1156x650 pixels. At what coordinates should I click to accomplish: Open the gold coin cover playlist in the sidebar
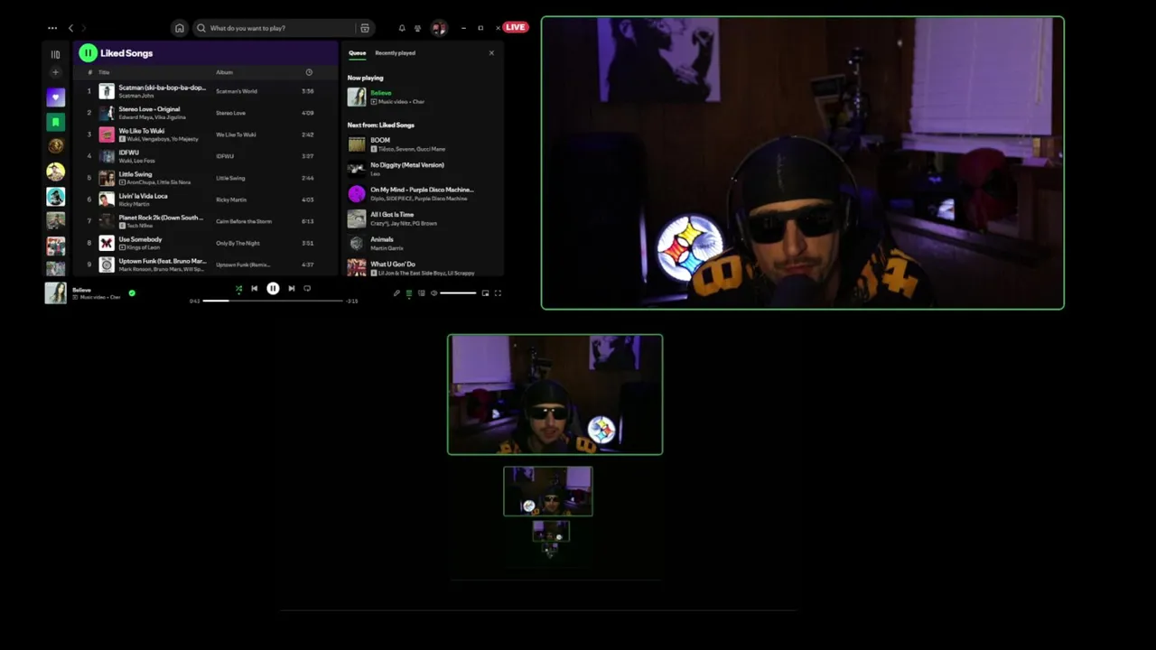(56, 146)
